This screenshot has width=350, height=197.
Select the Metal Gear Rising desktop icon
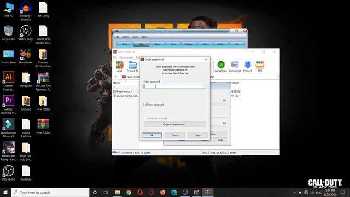tap(9, 151)
